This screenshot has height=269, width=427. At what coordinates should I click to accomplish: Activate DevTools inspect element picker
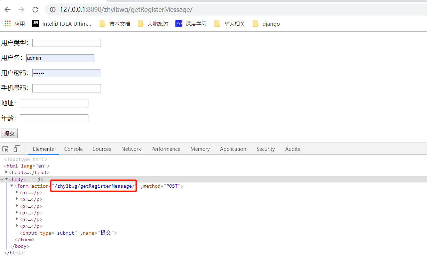pyautogui.click(x=5, y=149)
